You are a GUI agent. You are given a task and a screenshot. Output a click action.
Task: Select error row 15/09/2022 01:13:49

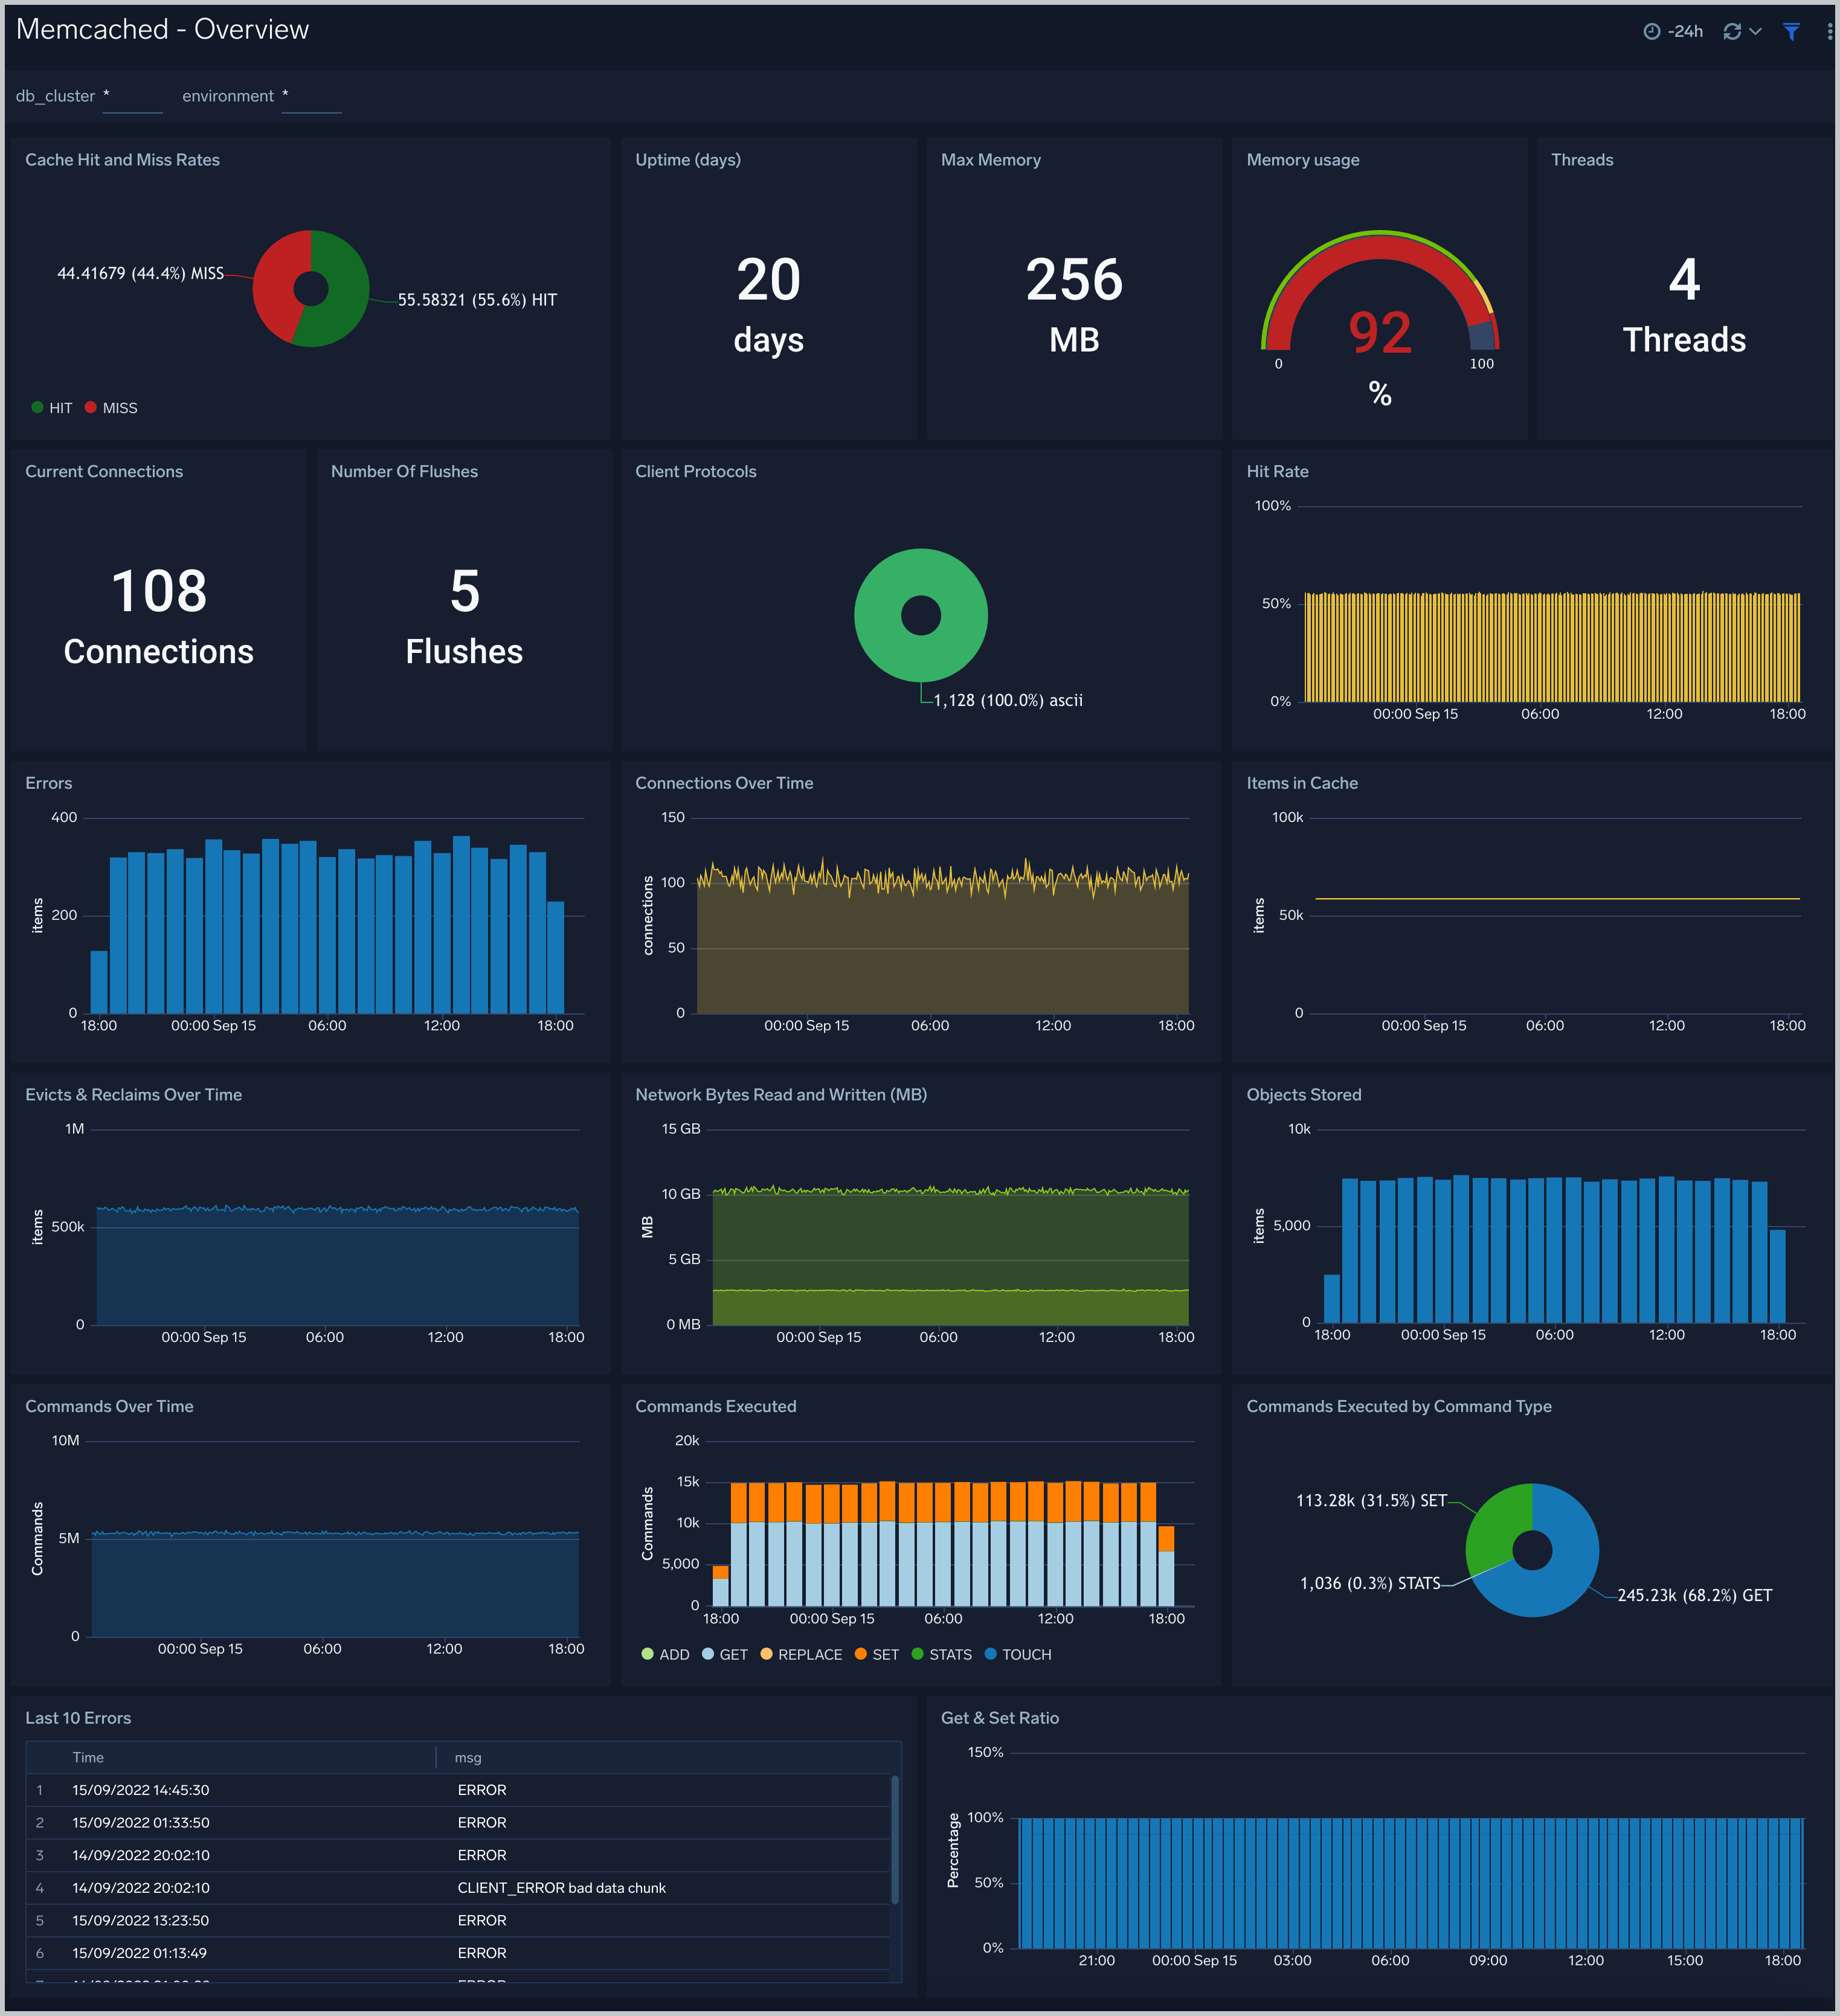coord(458,1952)
